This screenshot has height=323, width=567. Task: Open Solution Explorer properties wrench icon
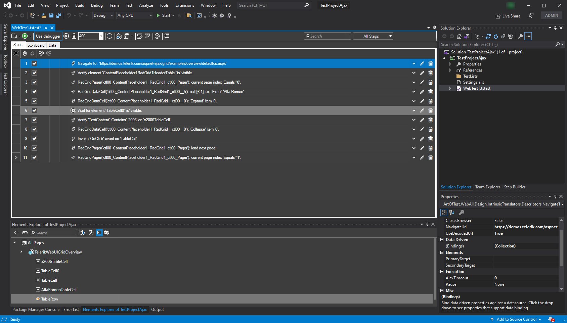520,36
